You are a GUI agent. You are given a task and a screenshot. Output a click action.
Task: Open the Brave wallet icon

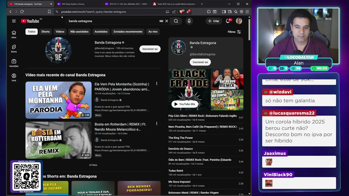tap(230, 12)
